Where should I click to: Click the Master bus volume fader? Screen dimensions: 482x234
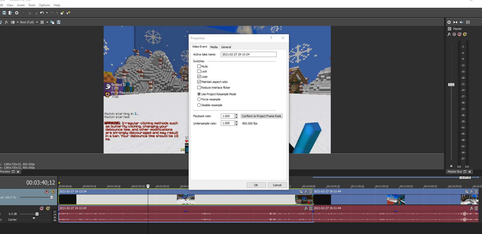pos(451,85)
